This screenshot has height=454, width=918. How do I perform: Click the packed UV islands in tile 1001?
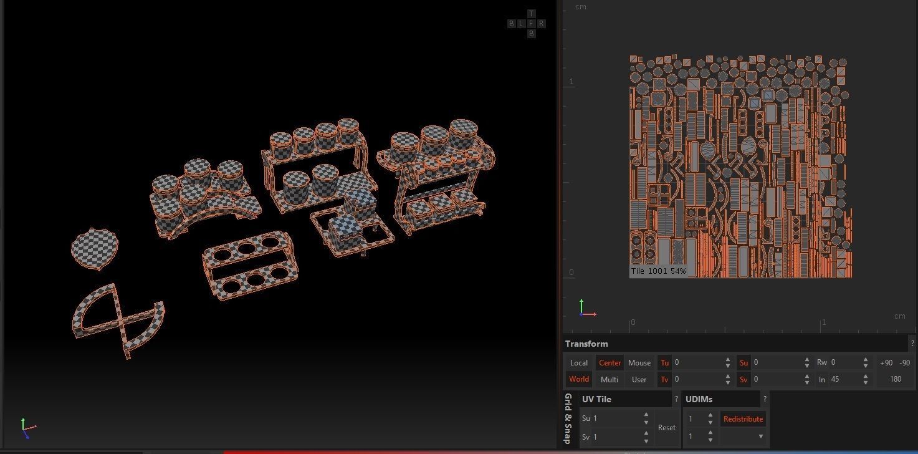pos(740,167)
